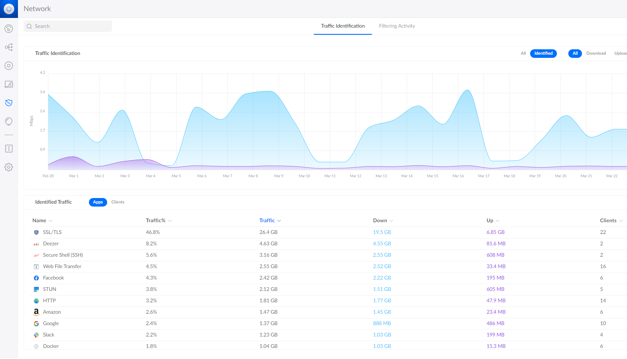
Task: Open the Topology sidebar icon
Action: point(9,47)
